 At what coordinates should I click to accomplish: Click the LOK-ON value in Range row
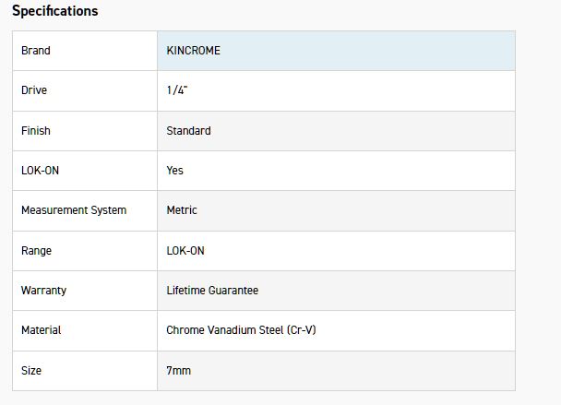click(x=185, y=251)
